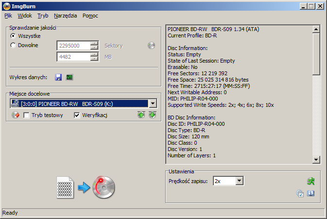Open the Tryb menu
Screen dimensions: 327x219
click(x=43, y=16)
